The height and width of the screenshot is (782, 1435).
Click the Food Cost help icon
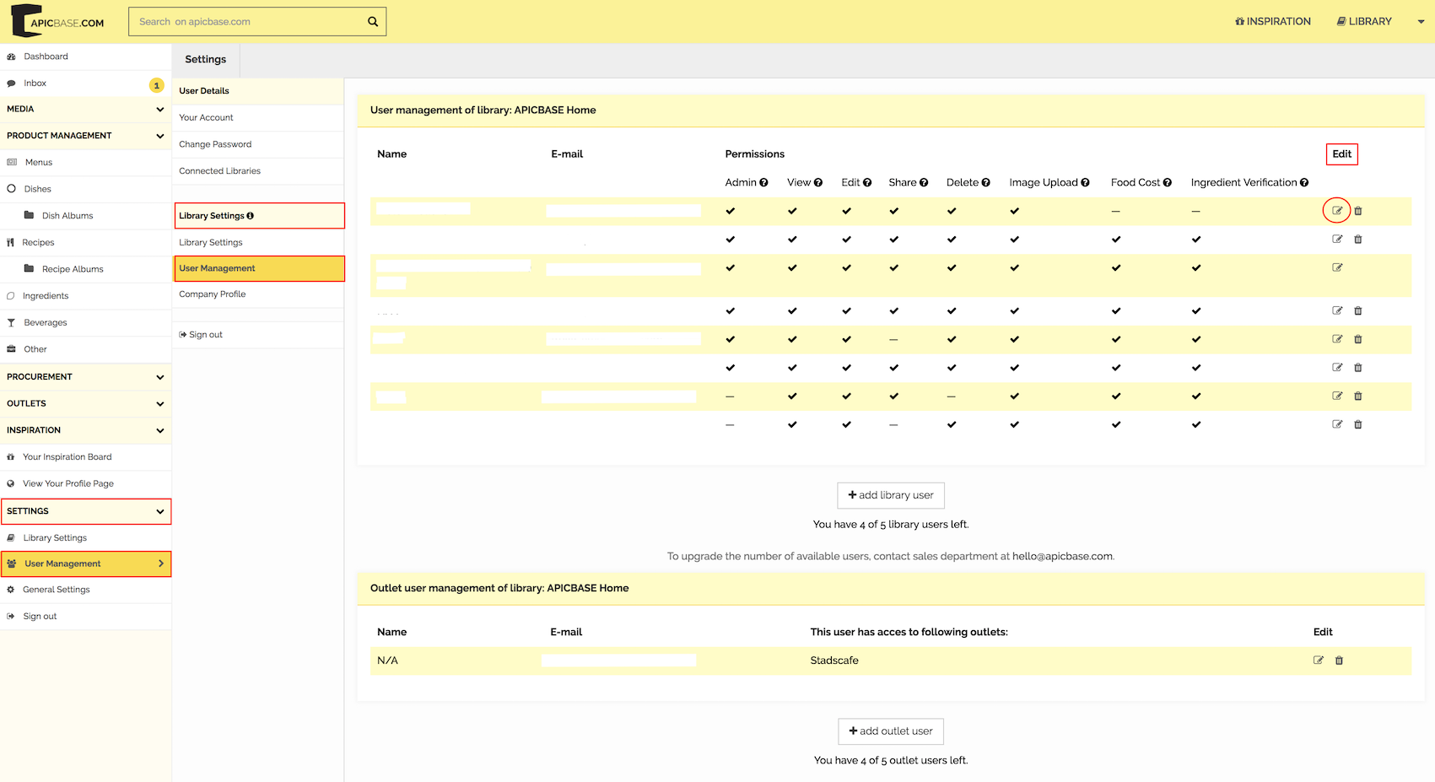pos(1168,182)
